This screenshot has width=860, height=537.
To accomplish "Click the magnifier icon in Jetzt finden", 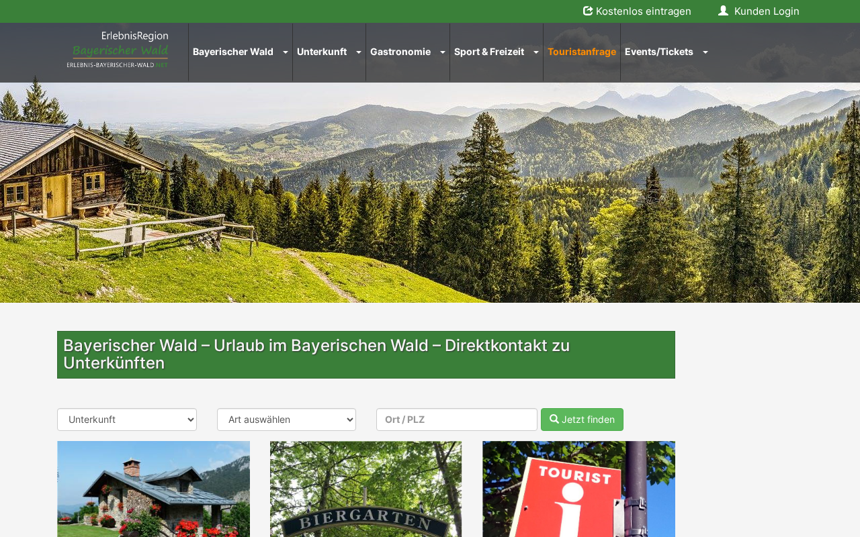I will (x=554, y=419).
